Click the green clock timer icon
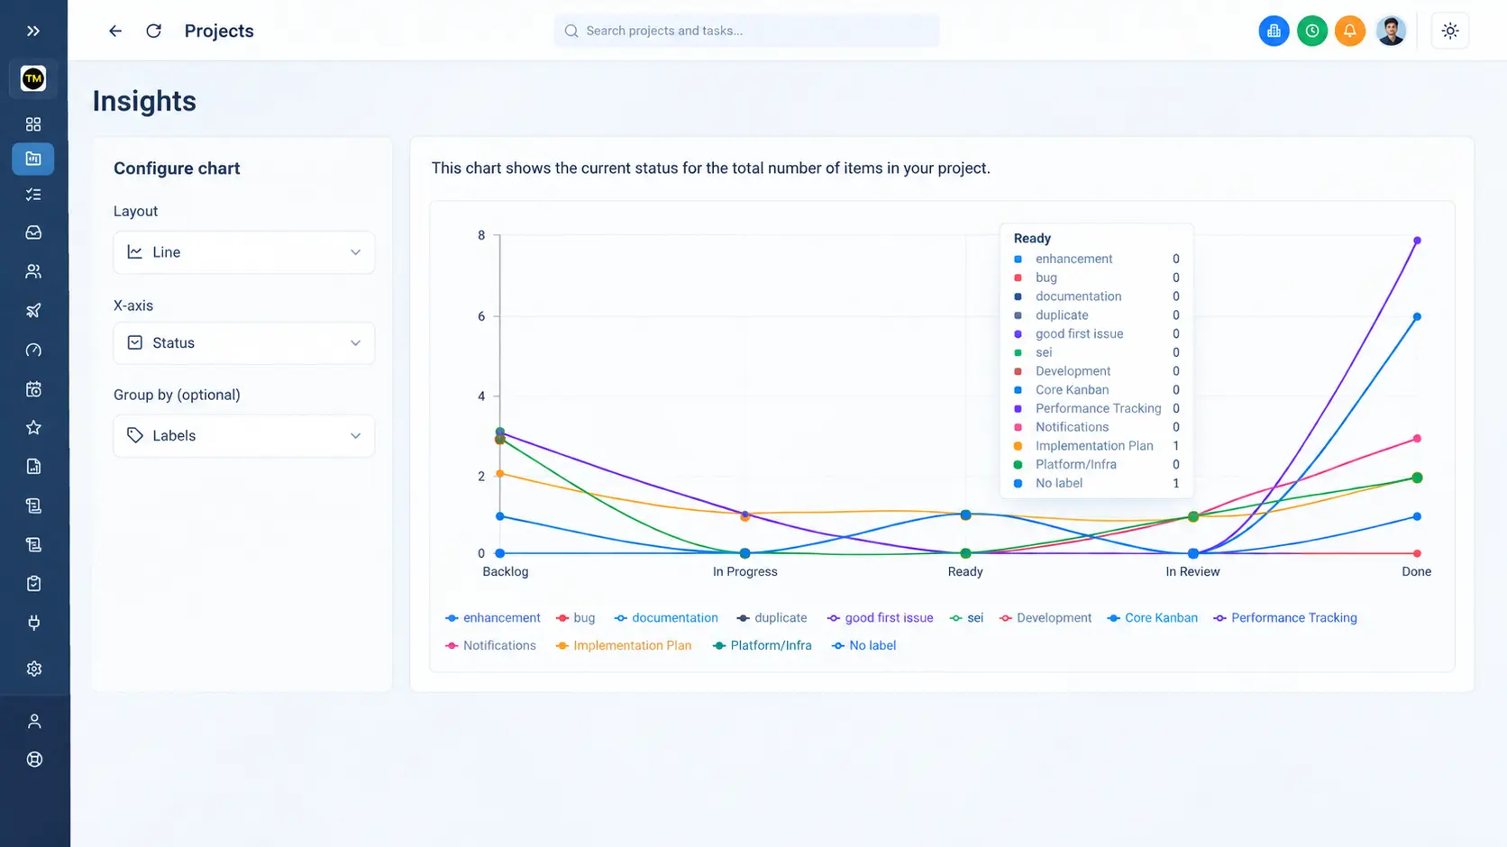The width and height of the screenshot is (1507, 847). [1311, 31]
